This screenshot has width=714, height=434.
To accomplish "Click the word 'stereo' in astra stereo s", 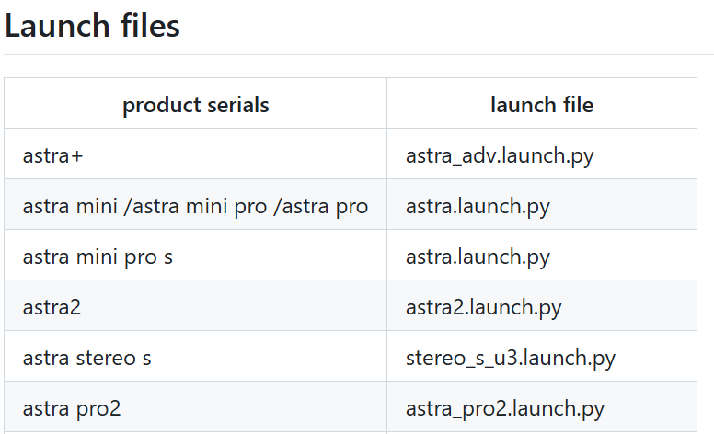I will pyautogui.click(x=106, y=358).
